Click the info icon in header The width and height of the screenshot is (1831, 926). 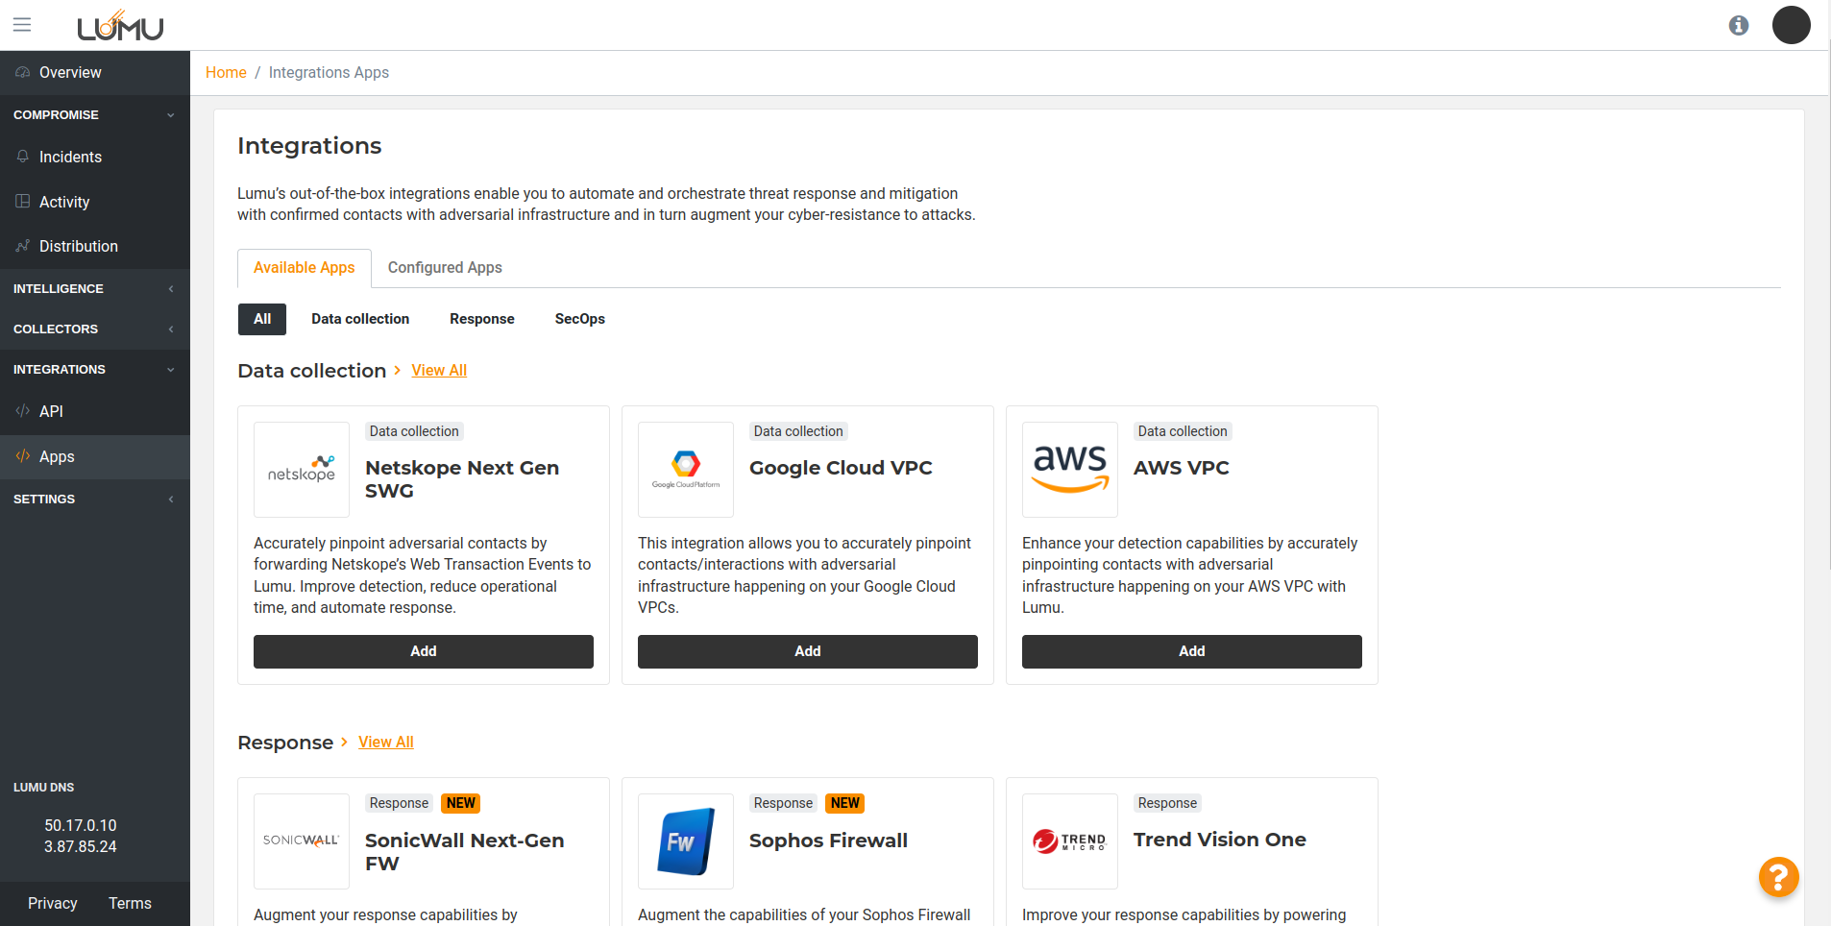pos(1738,26)
